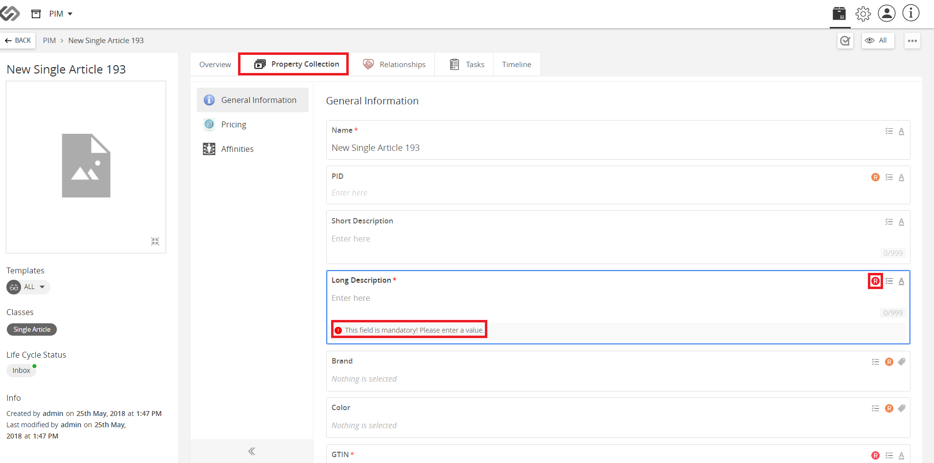Viewport: 934px width, 463px height.
Task: Collapse the sidebar with double chevron
Action: point(252,451)
